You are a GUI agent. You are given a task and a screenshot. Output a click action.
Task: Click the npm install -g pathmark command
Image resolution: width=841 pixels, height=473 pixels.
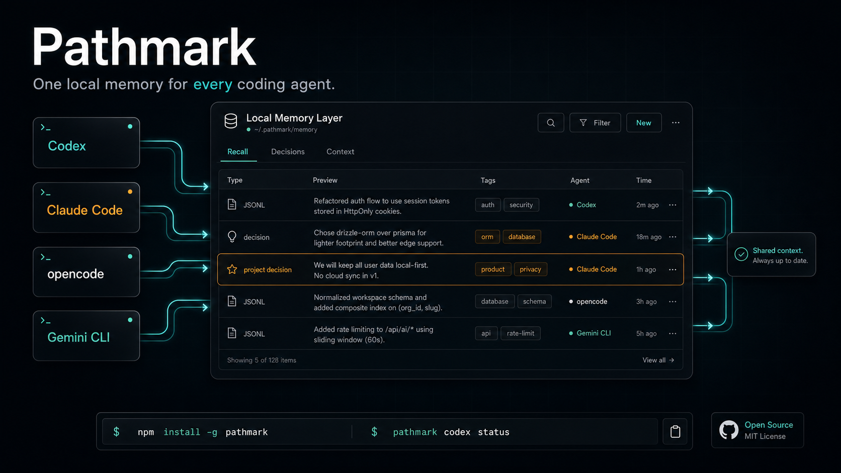(203, 432)
